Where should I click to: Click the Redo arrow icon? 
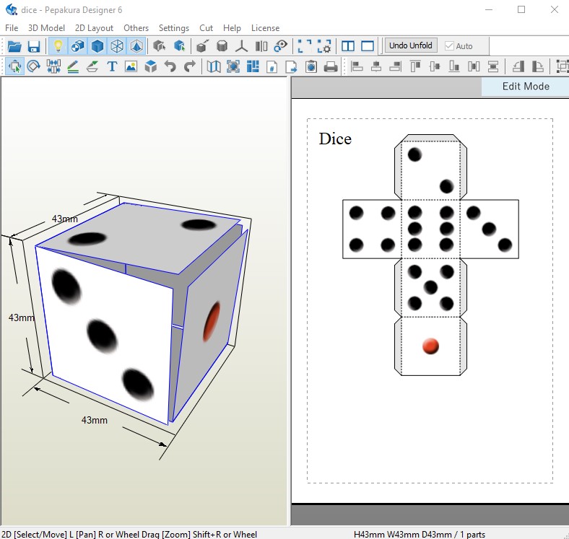click(190, 66)
